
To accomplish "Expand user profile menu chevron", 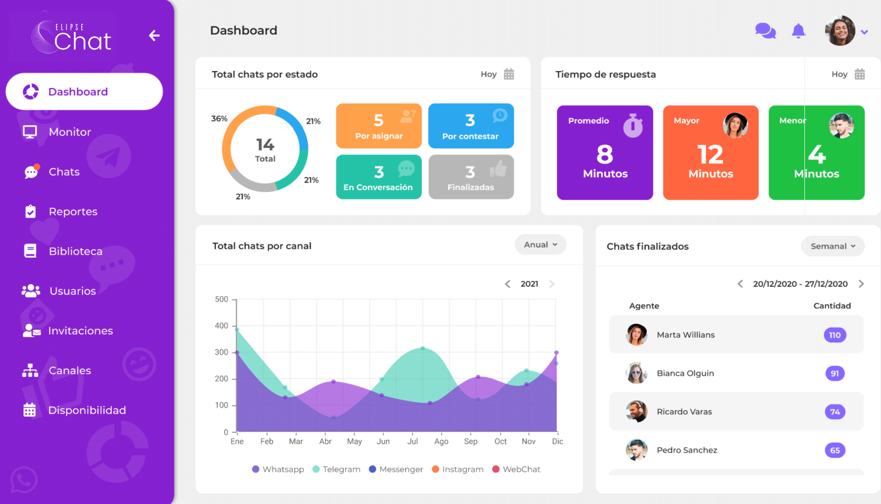I will point(864,32).
